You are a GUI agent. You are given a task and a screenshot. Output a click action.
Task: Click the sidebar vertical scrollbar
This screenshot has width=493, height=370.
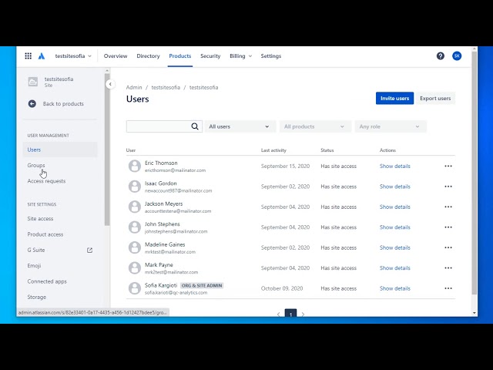pyautogui.click(x=107, y=150)
